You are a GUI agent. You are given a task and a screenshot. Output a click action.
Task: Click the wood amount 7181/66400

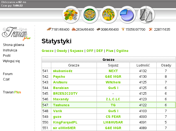click(60, 30)
